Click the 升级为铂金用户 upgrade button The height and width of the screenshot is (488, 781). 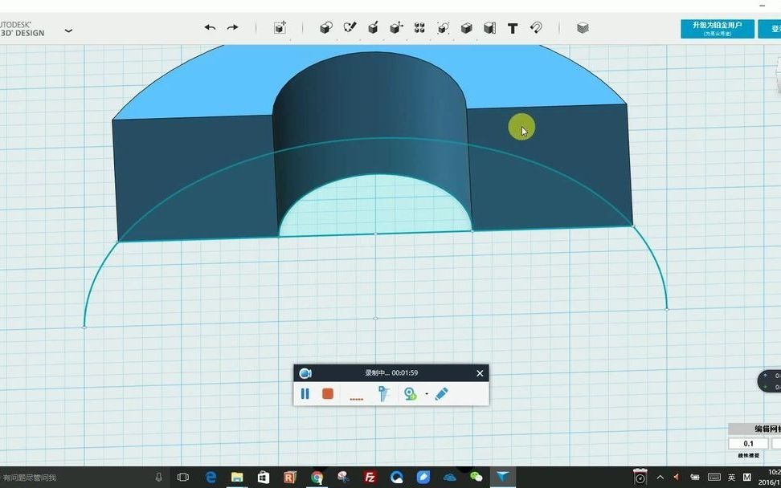click(716, 27)
